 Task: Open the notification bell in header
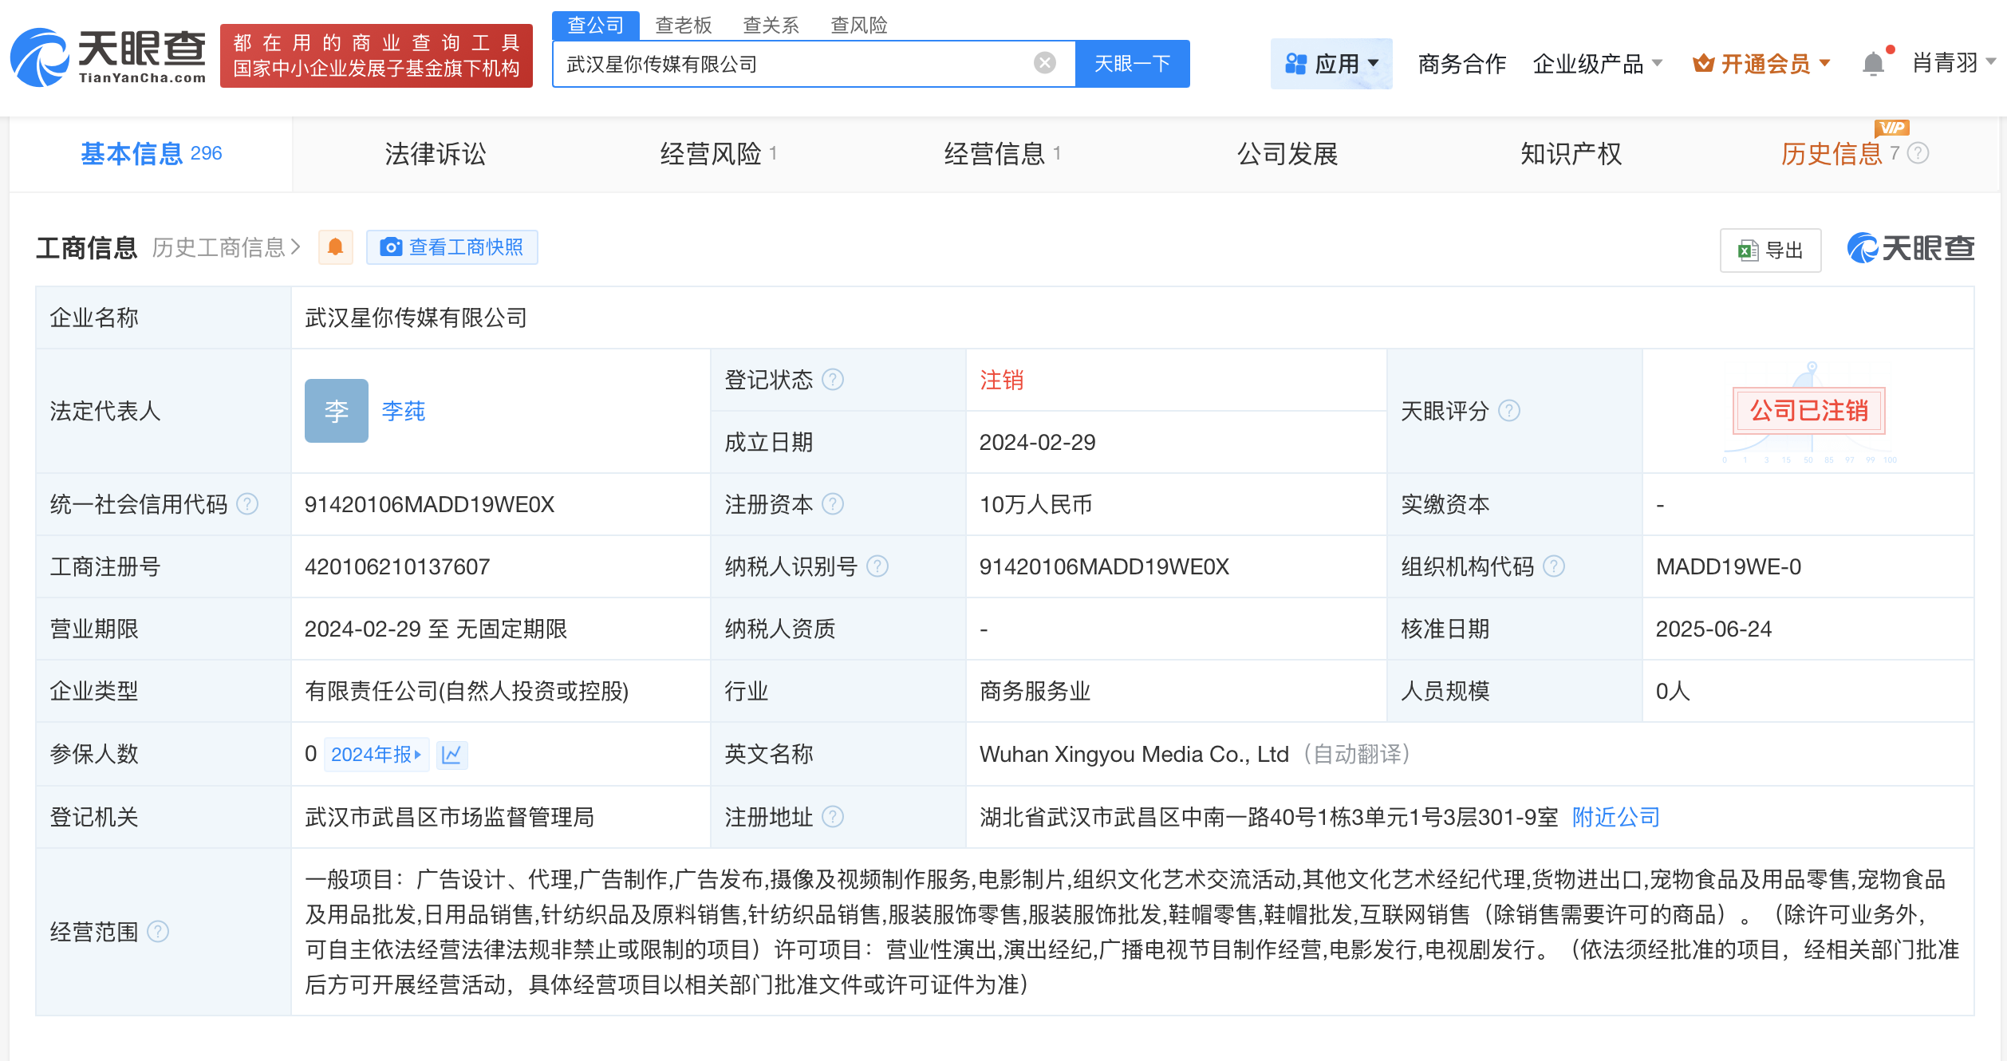1873,63
